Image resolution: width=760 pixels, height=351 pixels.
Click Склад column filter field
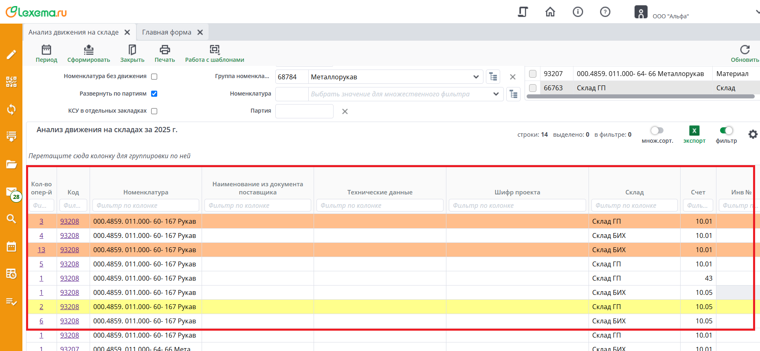[634, 205]
